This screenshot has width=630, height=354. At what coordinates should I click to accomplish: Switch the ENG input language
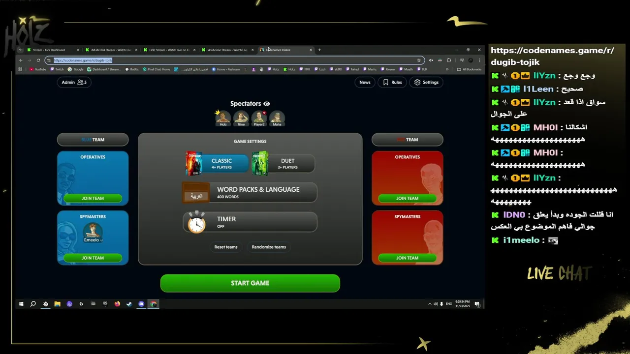tap(449, 304)
